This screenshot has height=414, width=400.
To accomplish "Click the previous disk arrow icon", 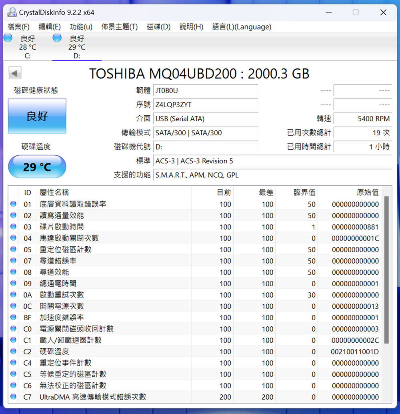I will (15, 74).
